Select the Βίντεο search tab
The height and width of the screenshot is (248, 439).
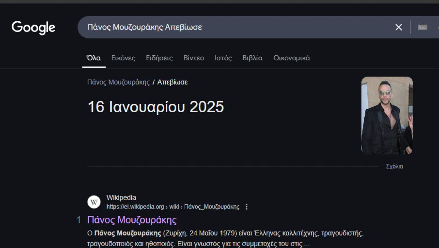pyautogui.click(x=194, y=58)
